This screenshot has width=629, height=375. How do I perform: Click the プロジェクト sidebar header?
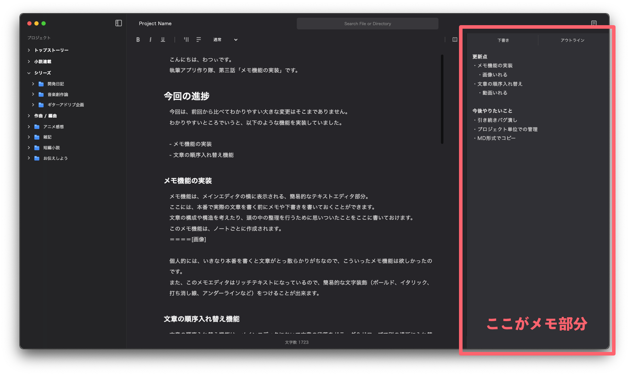39,38
